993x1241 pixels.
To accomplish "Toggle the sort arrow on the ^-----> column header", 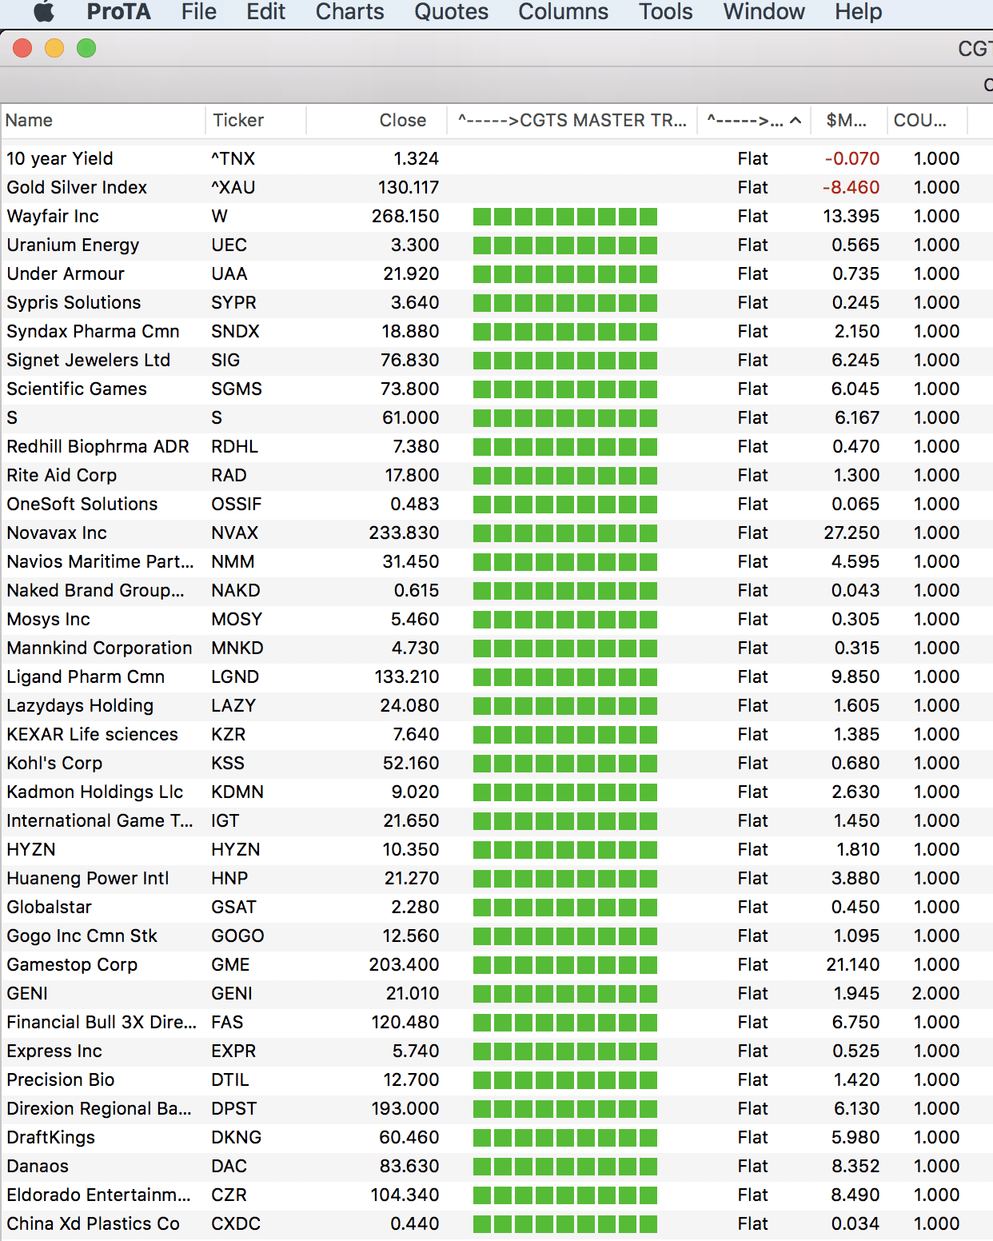I will (x=795, y=121).
